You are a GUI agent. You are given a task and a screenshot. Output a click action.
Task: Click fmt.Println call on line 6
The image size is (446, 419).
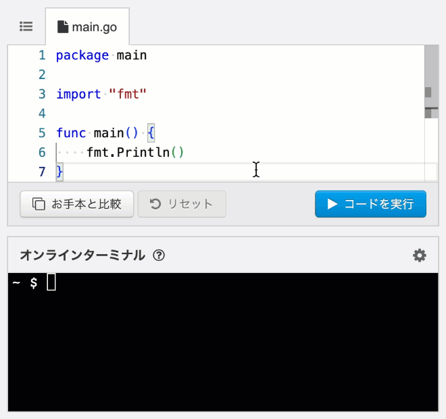[x=135, y=152]
